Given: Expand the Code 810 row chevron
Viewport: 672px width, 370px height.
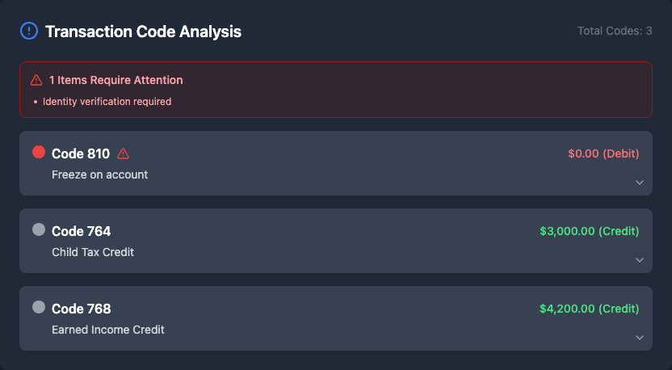Looking at the screenshot, I should click(640, 183).
